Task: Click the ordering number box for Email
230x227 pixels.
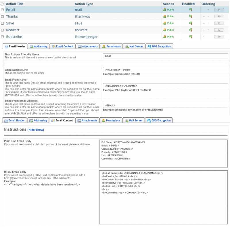Action: coord(219,10)
